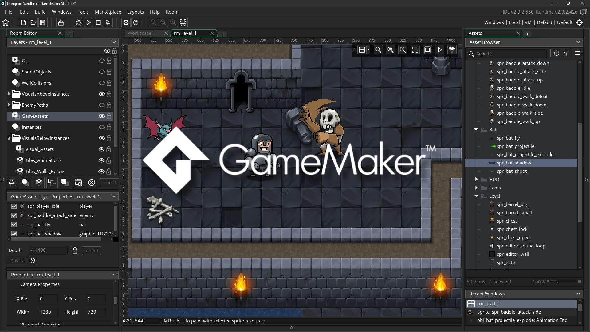The height and width of the screenshot is (332, 590).
Task: Expand the Items asset folder
Action: tap(476, 188)
